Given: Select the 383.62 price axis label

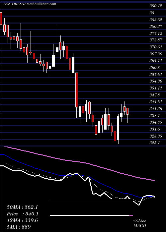Looking at the screenshot, I should [x=156, y=20].
